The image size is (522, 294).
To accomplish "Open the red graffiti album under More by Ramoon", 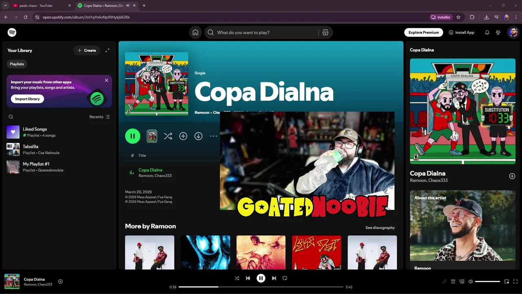I will 316,252.
